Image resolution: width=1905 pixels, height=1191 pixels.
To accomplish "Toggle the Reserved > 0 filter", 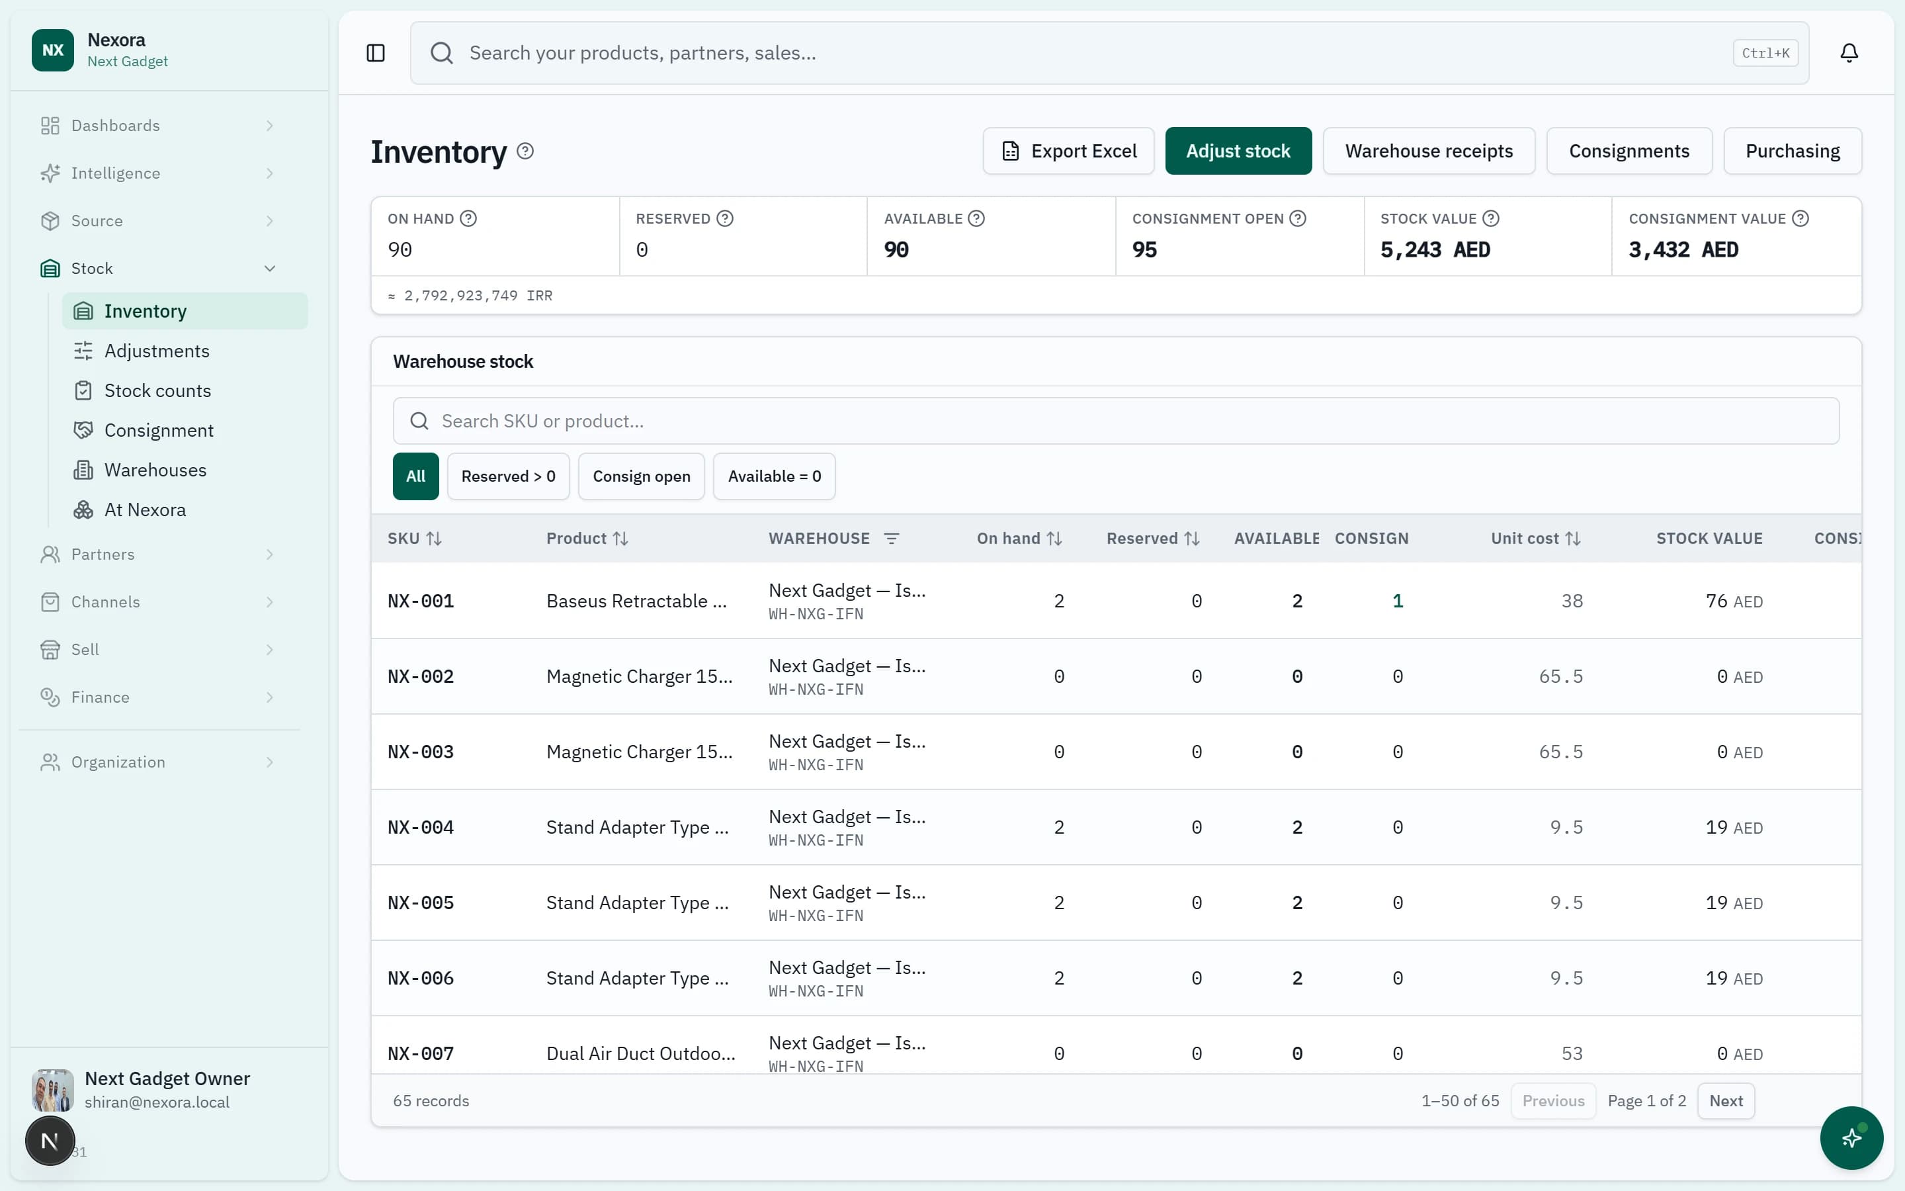I will point(509,476).
